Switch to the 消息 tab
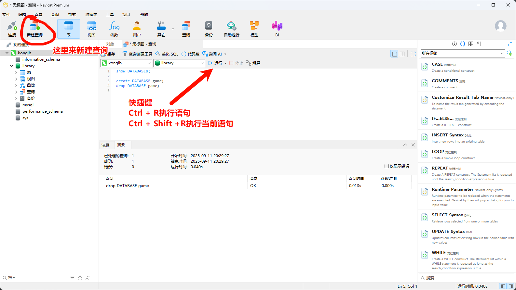 pyautogui.click(x=105, y=145)
